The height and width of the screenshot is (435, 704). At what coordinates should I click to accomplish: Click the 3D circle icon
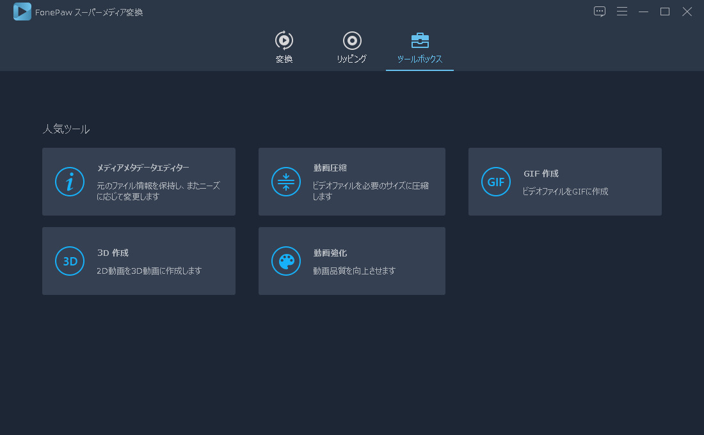pos(70,261)
